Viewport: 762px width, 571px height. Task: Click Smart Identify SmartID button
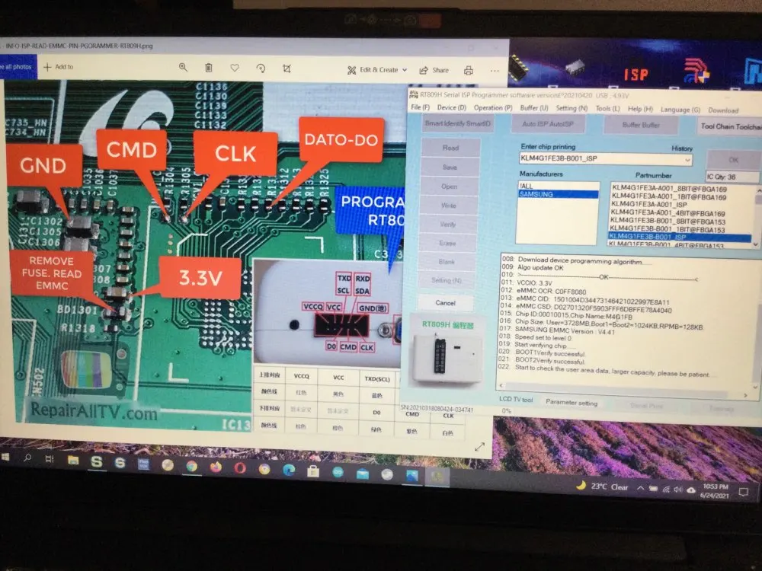(x=457, y=123)
